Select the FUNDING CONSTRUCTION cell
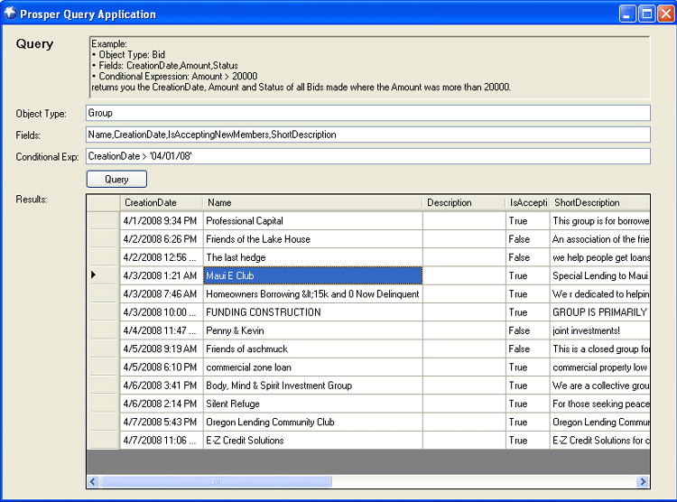The height and width of the screenshot is (502, 677). click(x=312, y=312)
